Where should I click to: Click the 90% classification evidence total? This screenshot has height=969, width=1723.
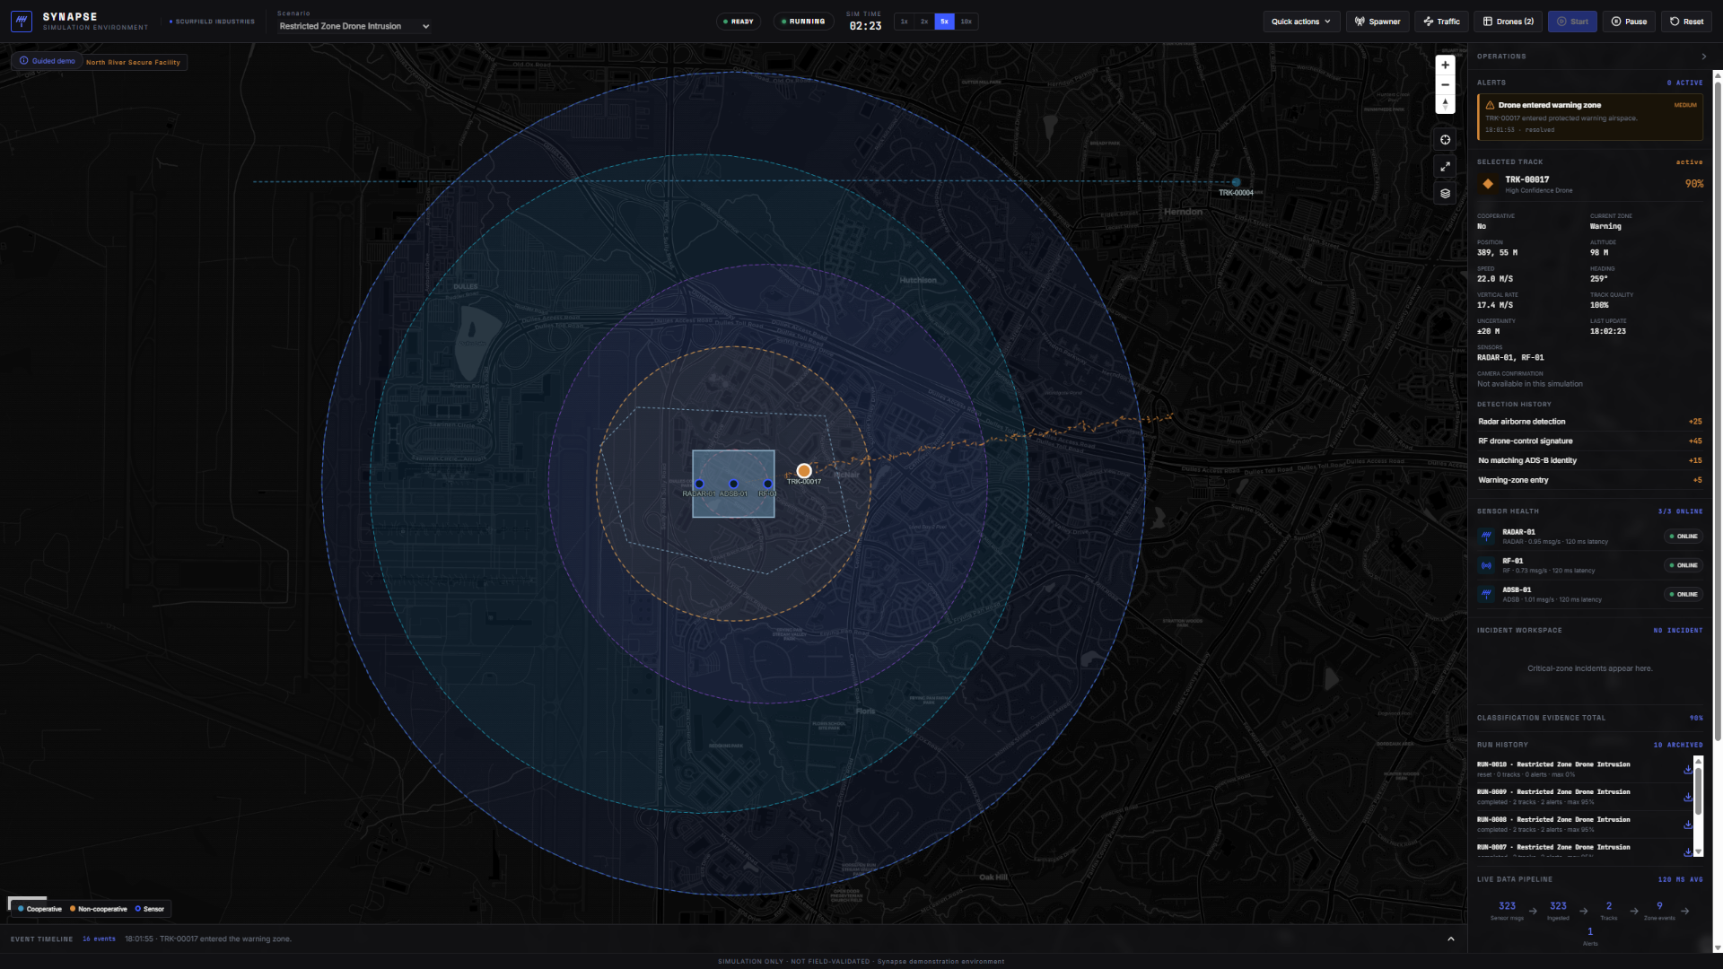1696,718
